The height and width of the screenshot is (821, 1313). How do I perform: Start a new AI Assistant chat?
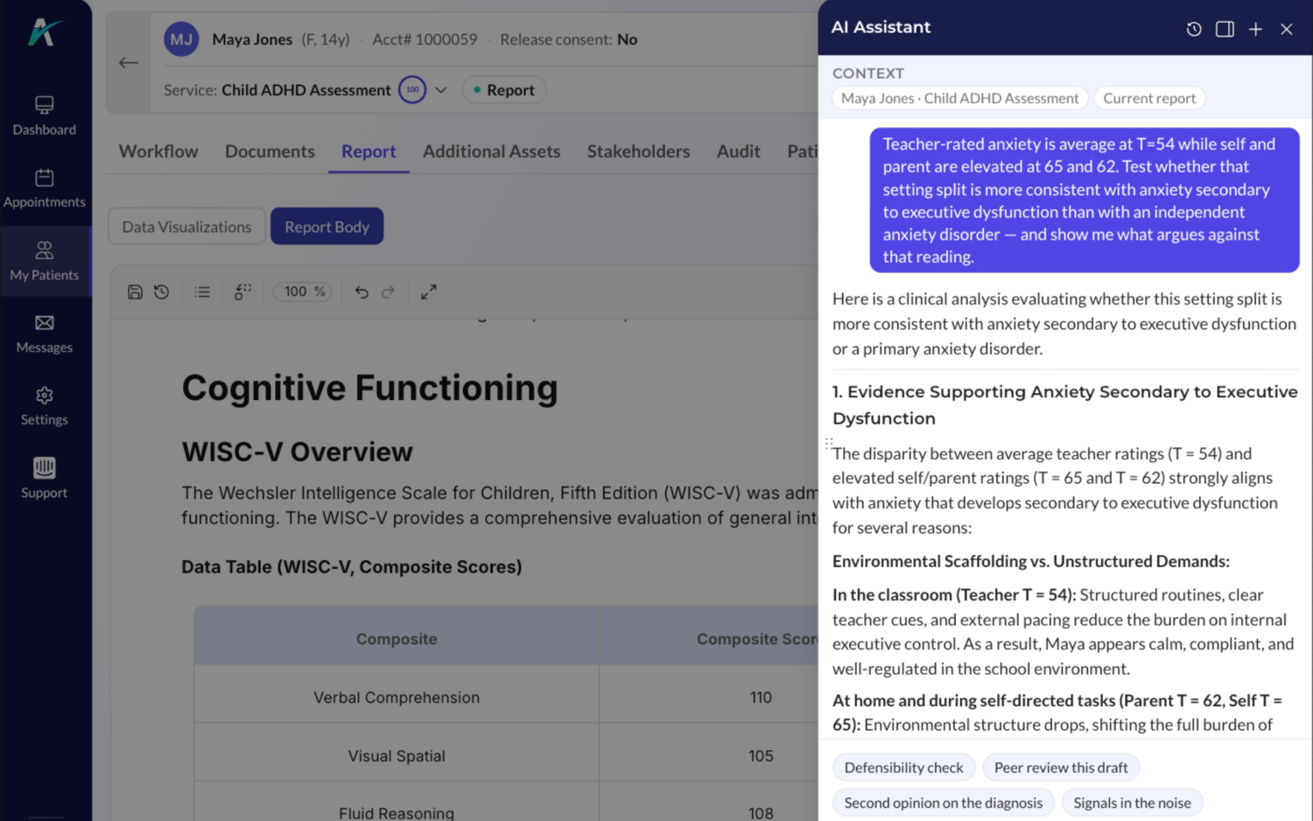pos(1255,29)
